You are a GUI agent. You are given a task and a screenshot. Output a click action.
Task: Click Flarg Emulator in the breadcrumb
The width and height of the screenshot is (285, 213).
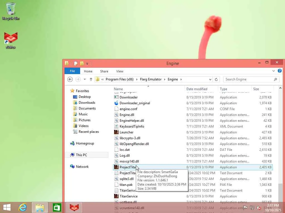pyautogui.click(x=151, y=79)
